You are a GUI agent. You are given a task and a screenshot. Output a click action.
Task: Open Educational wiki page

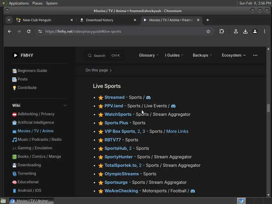[x=25, y=182]
